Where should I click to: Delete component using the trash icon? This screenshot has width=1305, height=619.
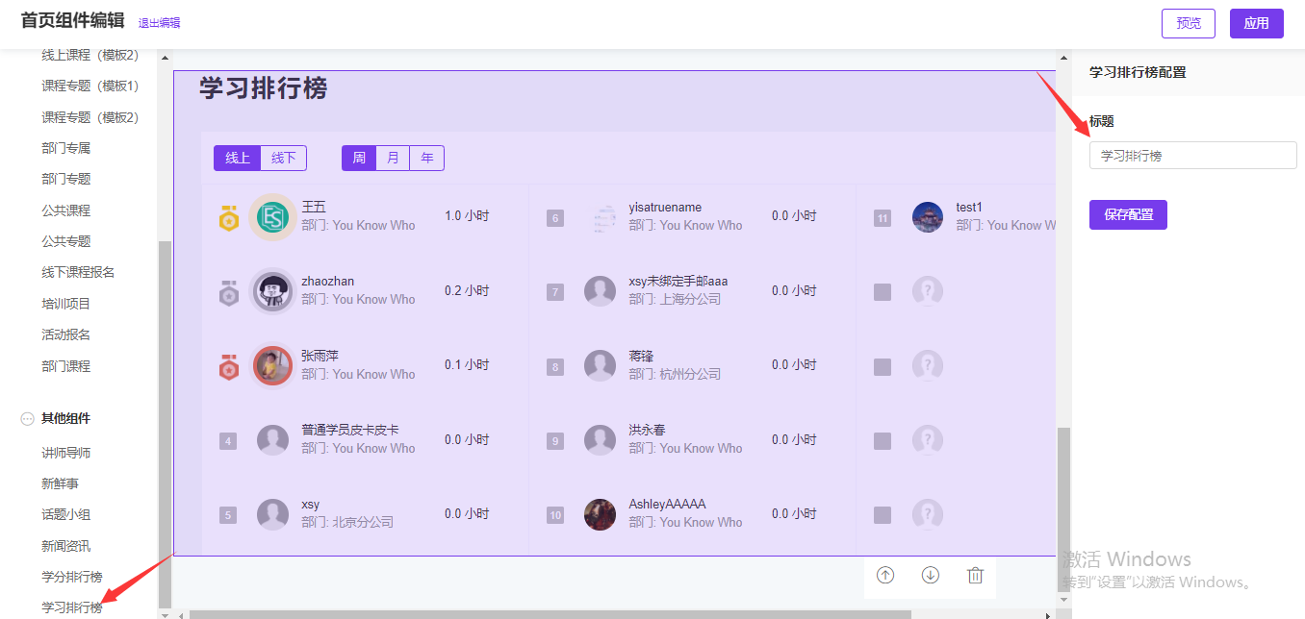[975, 575]
